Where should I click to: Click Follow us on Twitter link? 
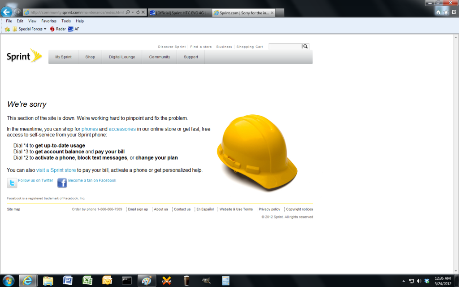coord(35,180)
